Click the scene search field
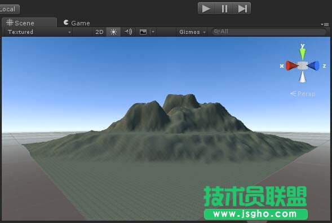This screenshot has width=332, height=223. pos(269,32)
